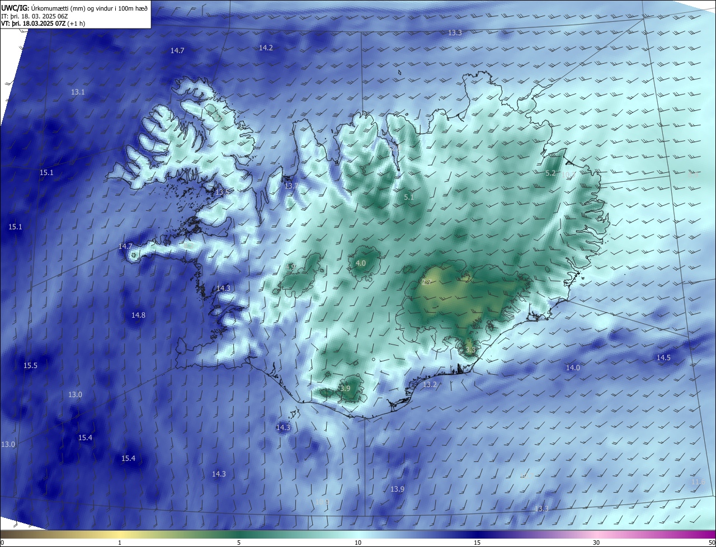Click the "VT: þri. 18.03.2025 07Z" valid time

pos(34,23)
